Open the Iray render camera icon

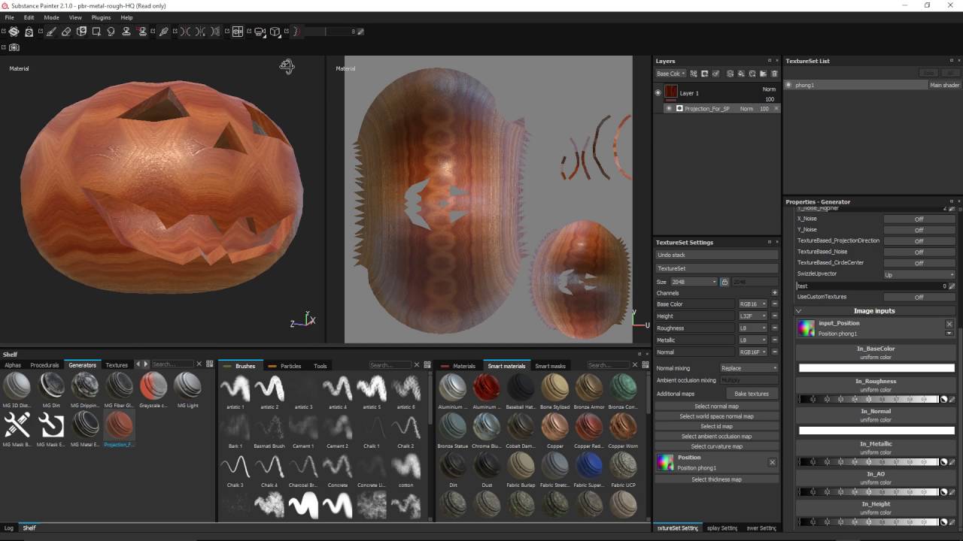coord(14,47)
